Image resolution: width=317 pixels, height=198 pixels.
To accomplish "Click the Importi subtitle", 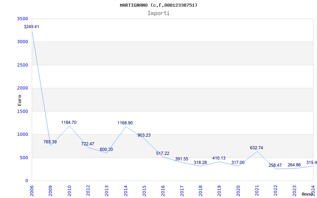I will [158, 13].
